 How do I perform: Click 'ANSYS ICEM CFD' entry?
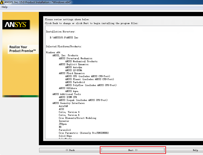point(68,97)
